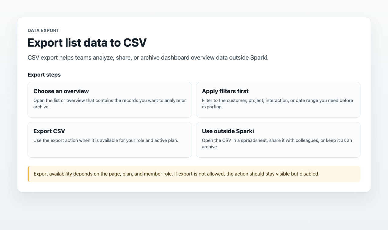Click the Choose an overview card heading
This screenshot has height=230, width=388.
tap(61, 91)
